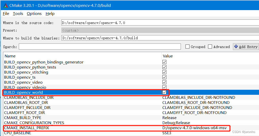Click value CLAMDBLAS_ROOT_DIR-NOTFOUND
The image size is (259, 136).
coord(196,103)
